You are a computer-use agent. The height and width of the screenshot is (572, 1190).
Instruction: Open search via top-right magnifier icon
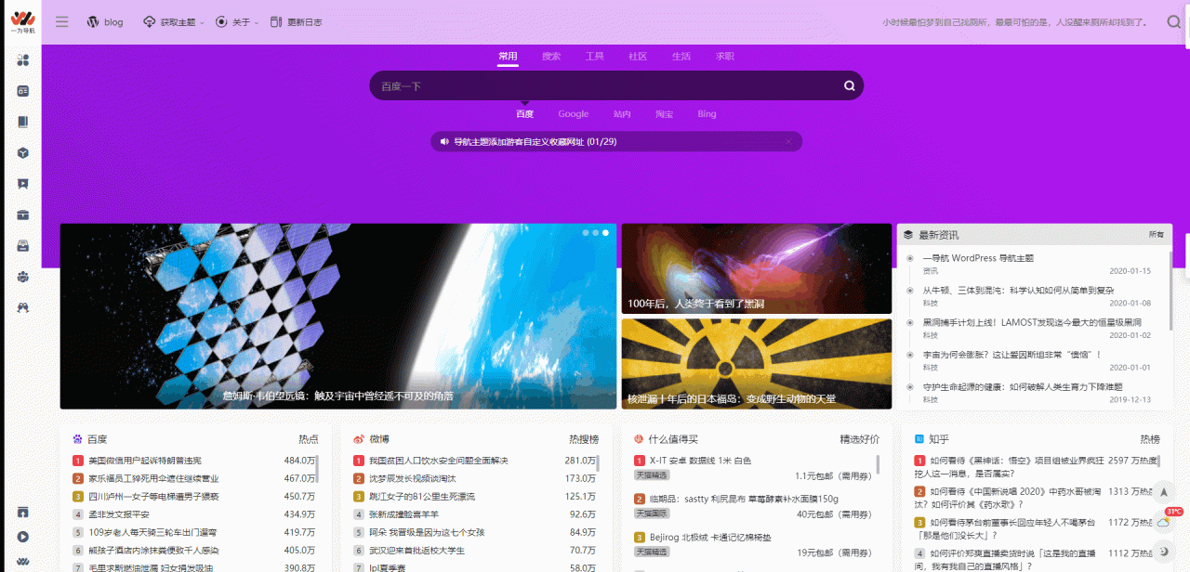point(1173,20)
